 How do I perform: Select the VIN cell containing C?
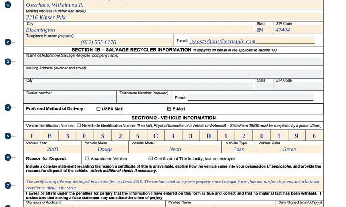(156, 136)
